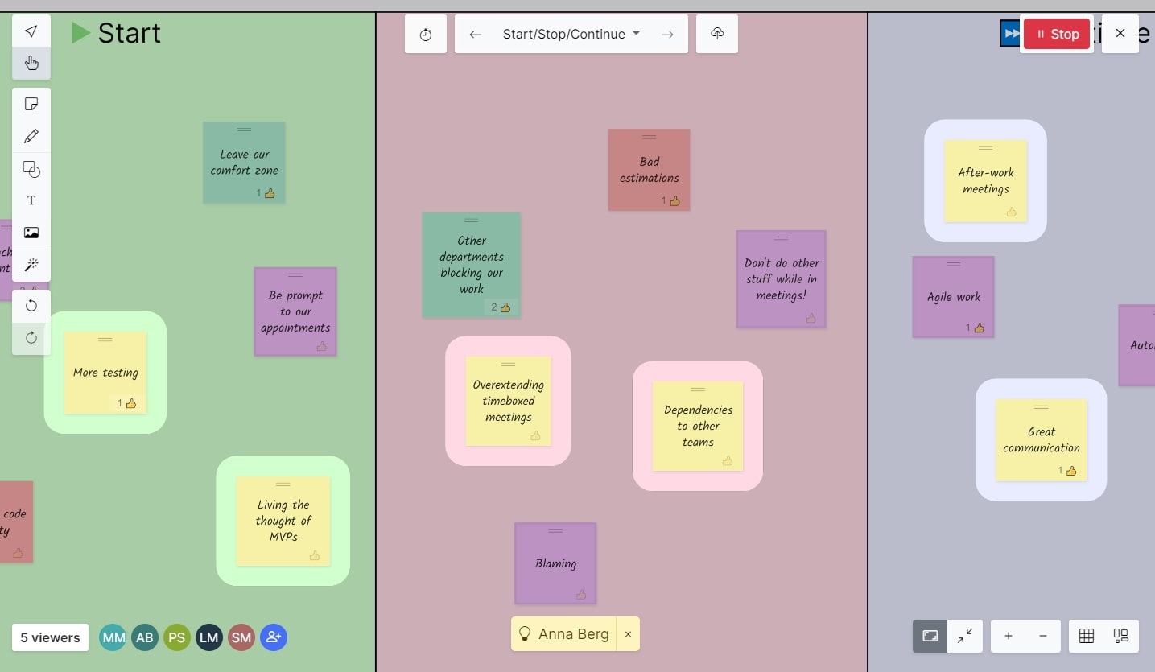Open the Start/Stop/Continue phase dropdown
The height and width of the screenshot is (672, 1155).
tap(571, 34)
